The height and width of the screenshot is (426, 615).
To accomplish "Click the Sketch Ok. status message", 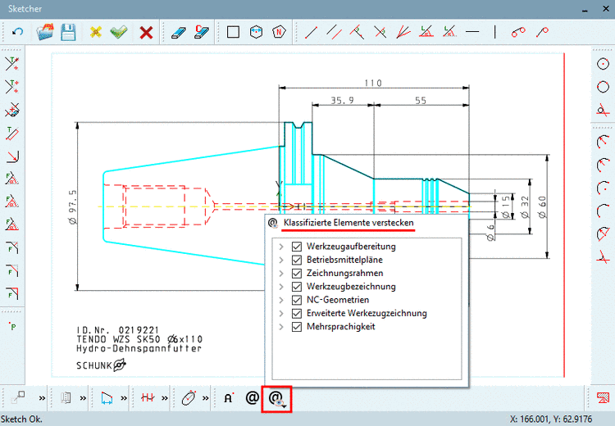I will [21, 419].
